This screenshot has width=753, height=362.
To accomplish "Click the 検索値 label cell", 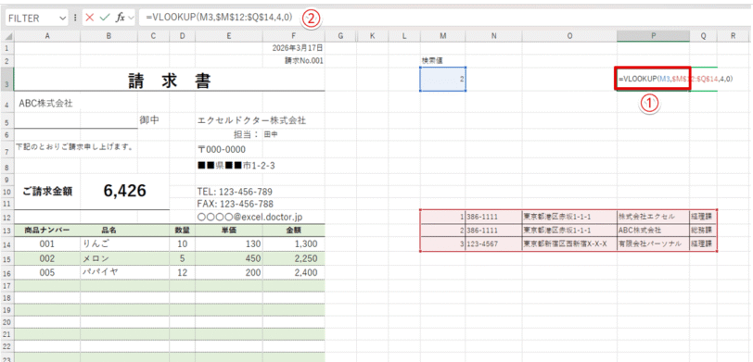I will [x=442, y=61].
